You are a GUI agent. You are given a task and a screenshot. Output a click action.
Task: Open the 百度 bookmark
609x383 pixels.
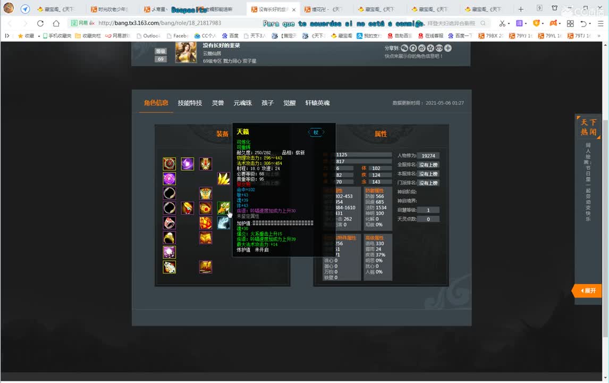[x=230, y=36]
